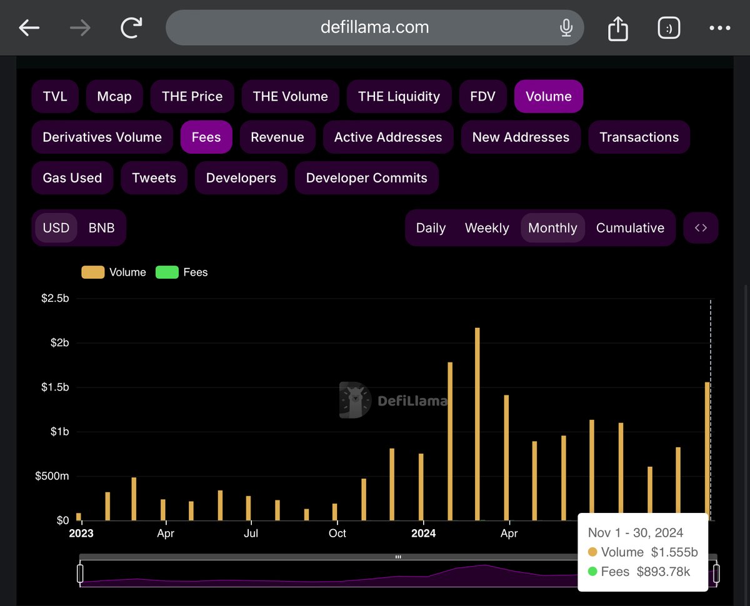This screenshot has height=606, width=750.
Task: Click the Volume legend color swatch
Action: 93,272
